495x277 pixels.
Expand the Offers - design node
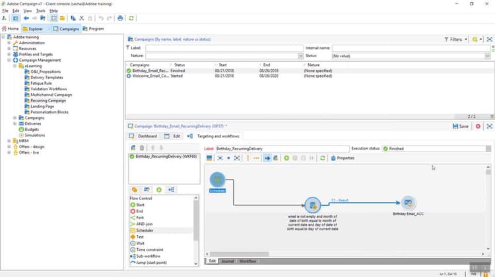coord(9,147)
